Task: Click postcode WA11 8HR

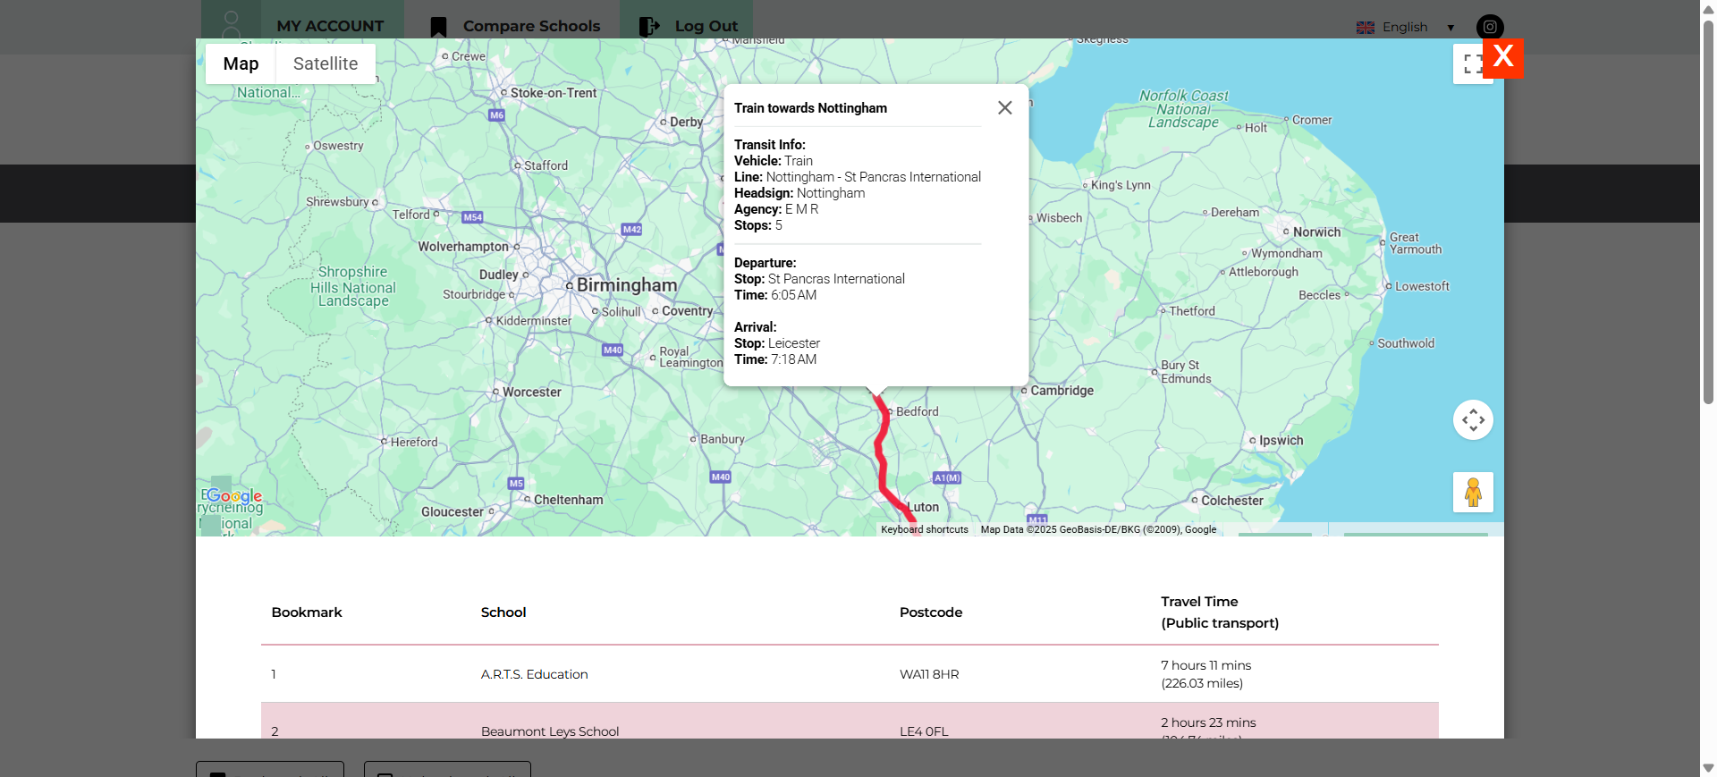Action: point(929,674)
